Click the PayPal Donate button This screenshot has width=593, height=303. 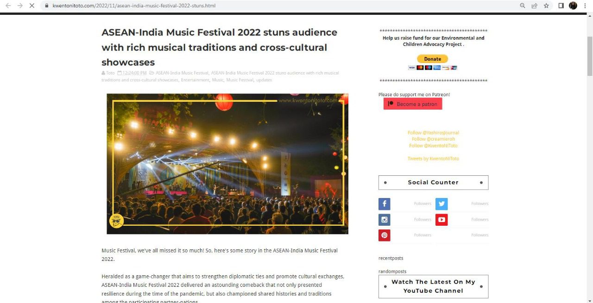[x=433, y=59]
